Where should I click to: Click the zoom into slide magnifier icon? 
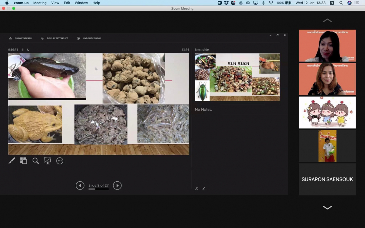36,161
